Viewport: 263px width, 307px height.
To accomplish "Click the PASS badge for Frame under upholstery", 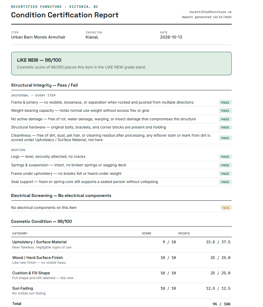I will coord(225,173).
